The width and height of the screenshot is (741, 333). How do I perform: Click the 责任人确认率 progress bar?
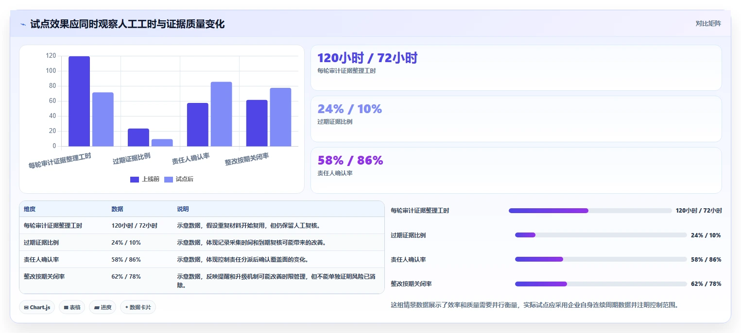point(601,259)
